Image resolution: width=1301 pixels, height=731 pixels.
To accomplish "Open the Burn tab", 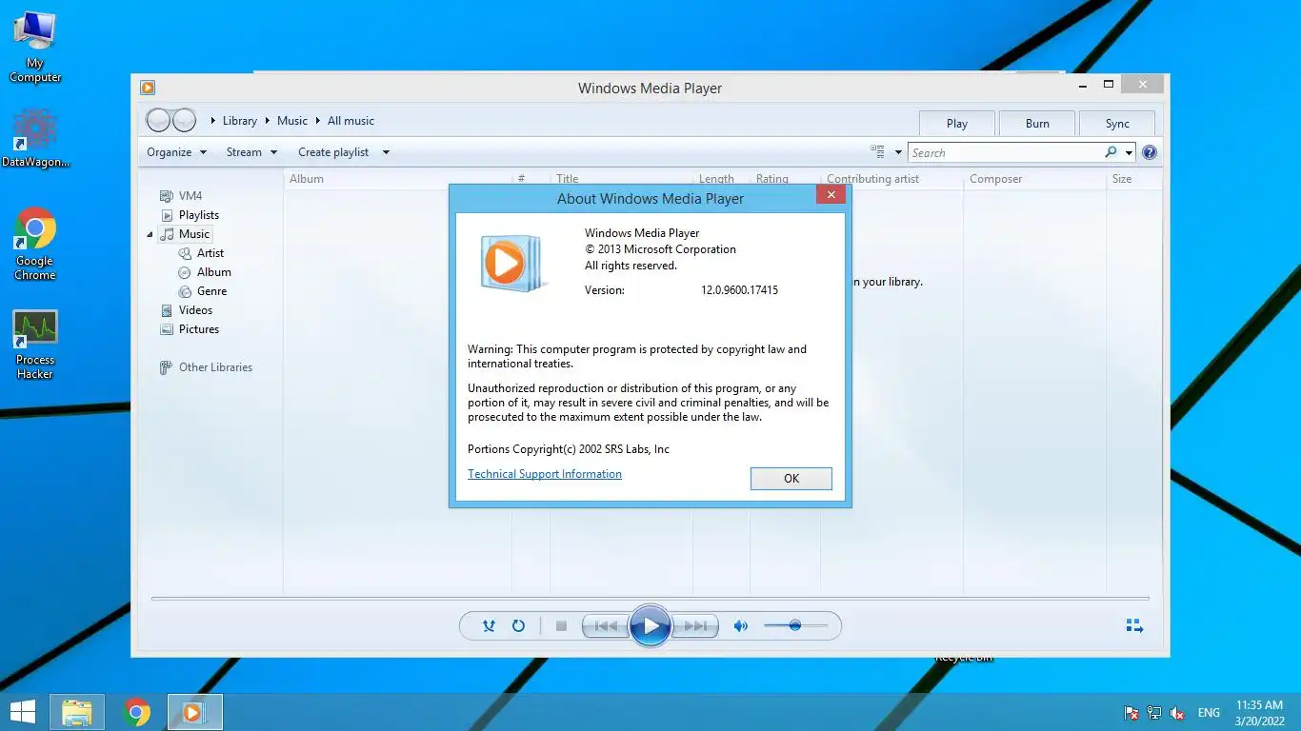I will tap(1037, 124).
